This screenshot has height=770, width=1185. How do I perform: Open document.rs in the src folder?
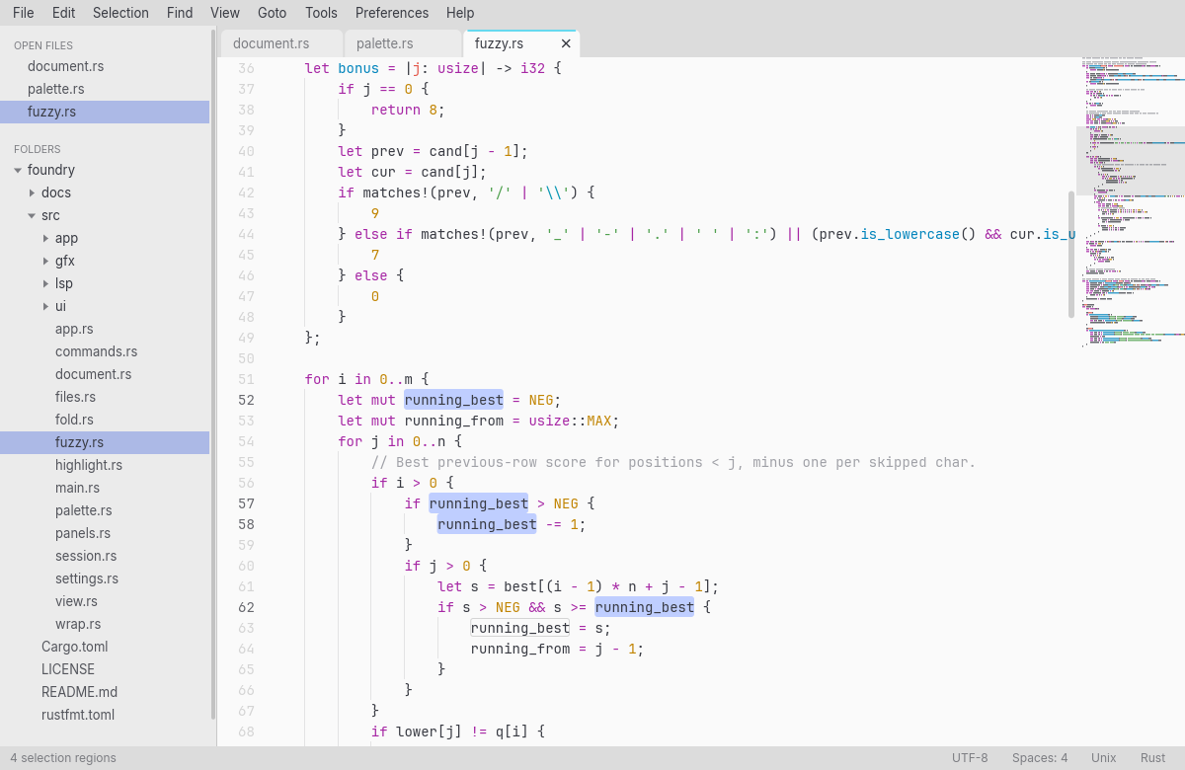click(105, 374)
